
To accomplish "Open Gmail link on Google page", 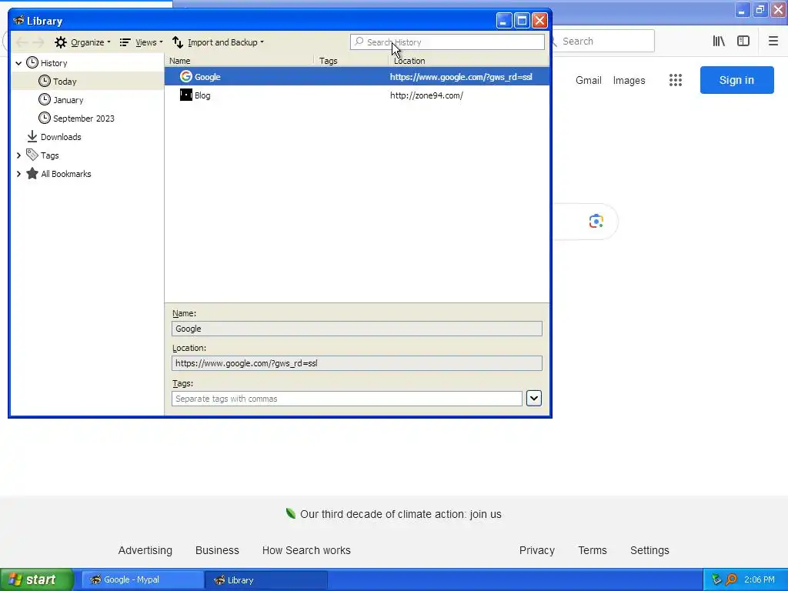I will coord(589,80).
